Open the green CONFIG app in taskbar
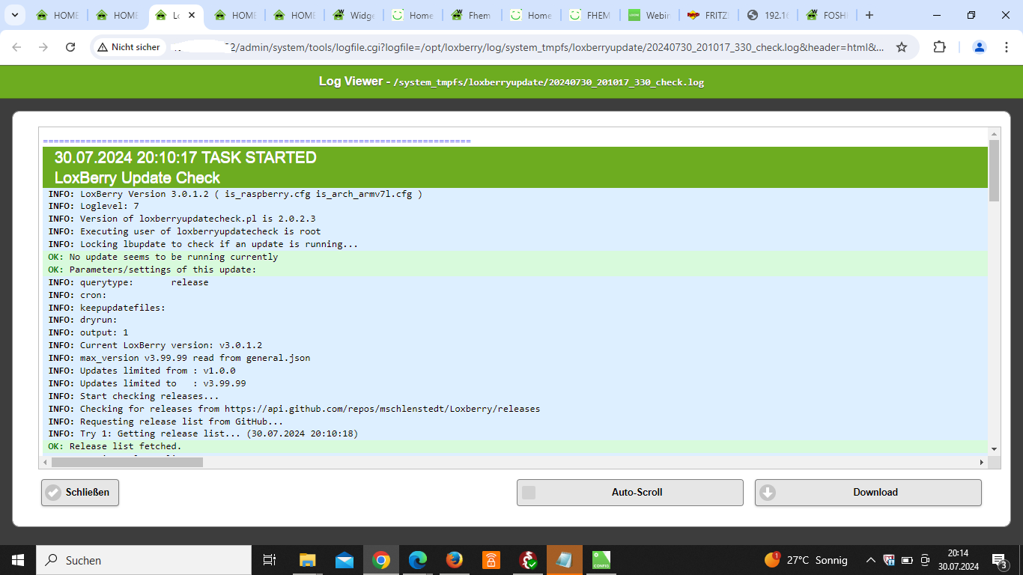The width and height of the screenshot is (1023, 575). [601, 560]
